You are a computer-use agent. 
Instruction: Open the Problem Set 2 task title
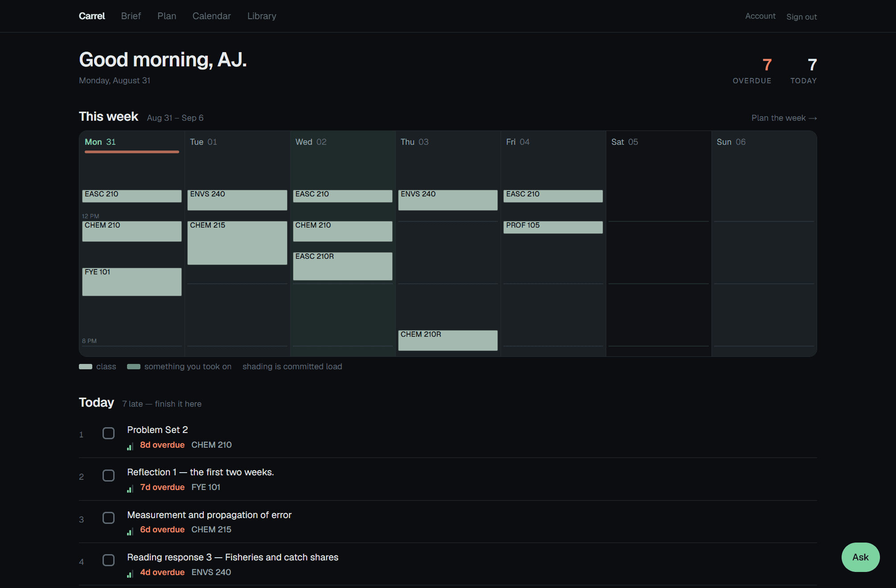[157, 430]
